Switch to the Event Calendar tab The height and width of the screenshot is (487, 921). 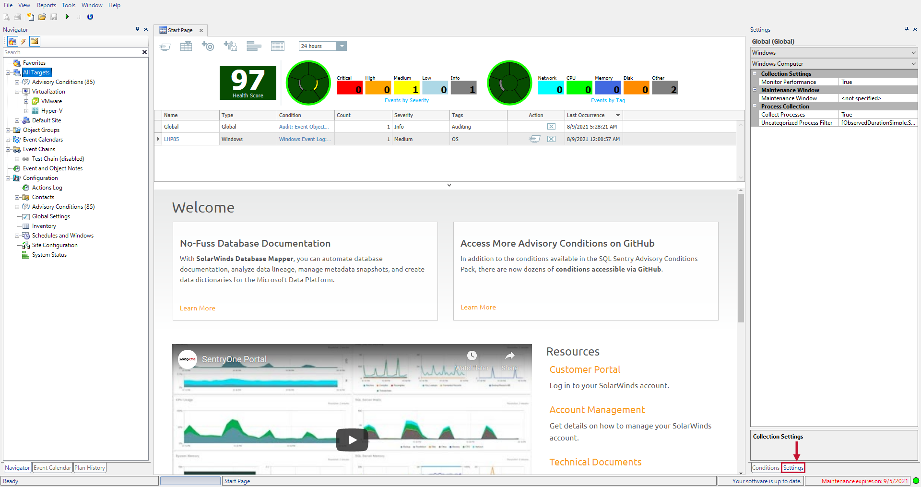point(52,468)
